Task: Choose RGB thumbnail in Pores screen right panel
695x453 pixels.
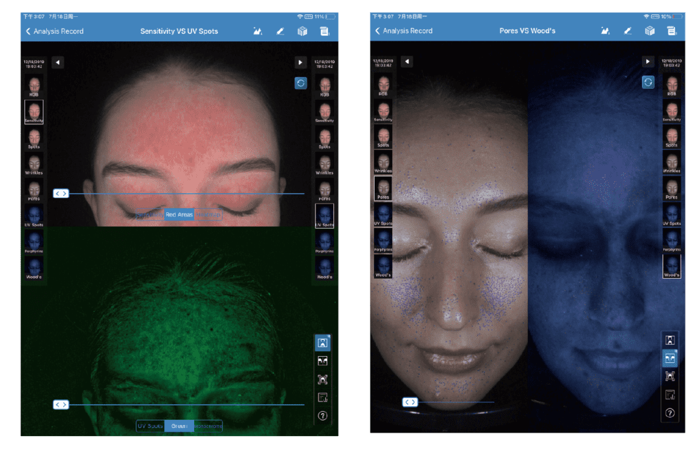Action: click(671, 87)
